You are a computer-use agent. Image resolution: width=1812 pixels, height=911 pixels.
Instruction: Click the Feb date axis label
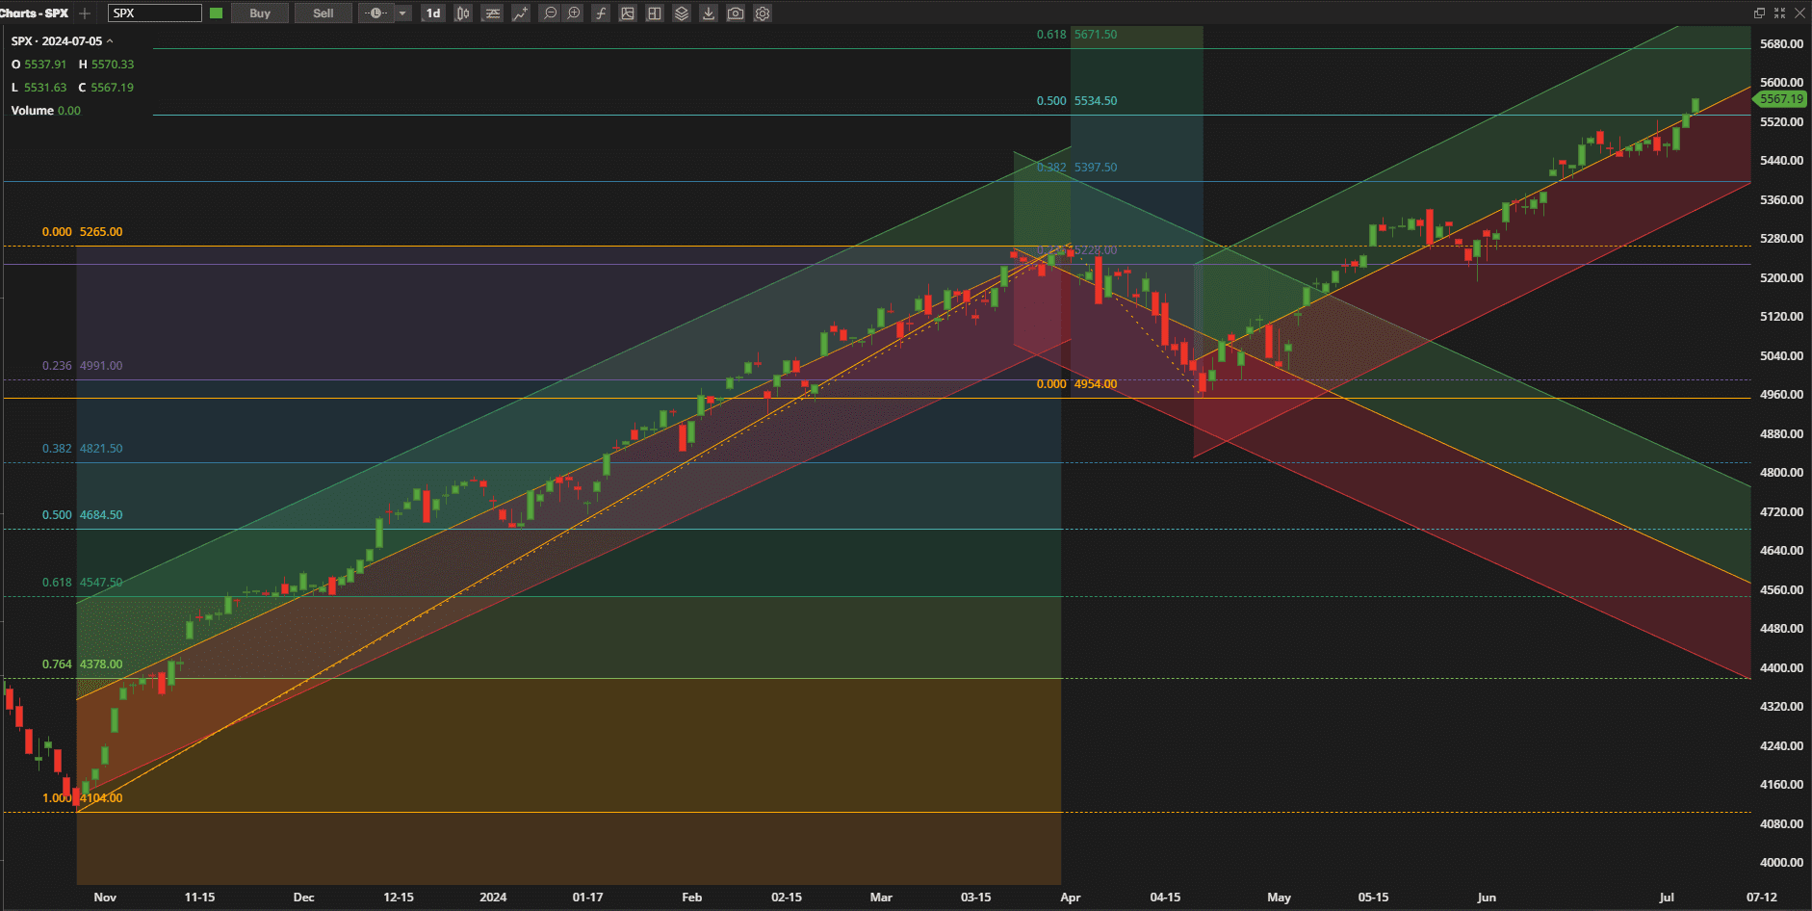coord(692,898)
